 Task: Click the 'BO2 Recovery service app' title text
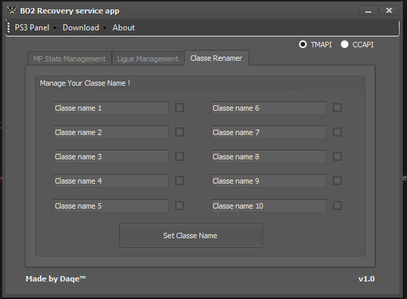(69, 11)
